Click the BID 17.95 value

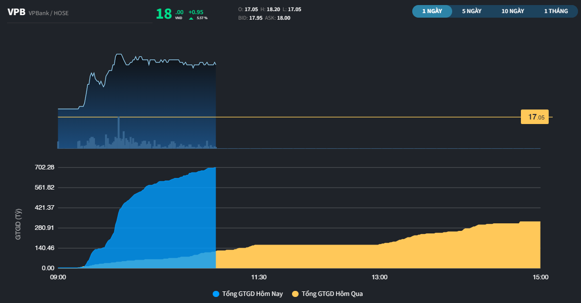(255, 18)
